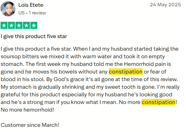Click the first green rating star

click(4, 26)
